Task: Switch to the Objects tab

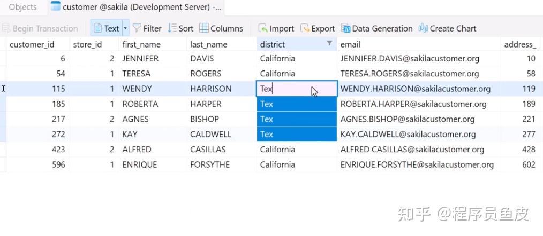Action: 23,7
